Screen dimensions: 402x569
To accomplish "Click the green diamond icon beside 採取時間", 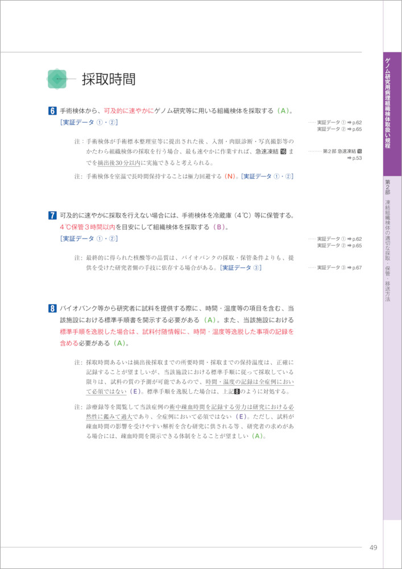I will click(57, 79).
